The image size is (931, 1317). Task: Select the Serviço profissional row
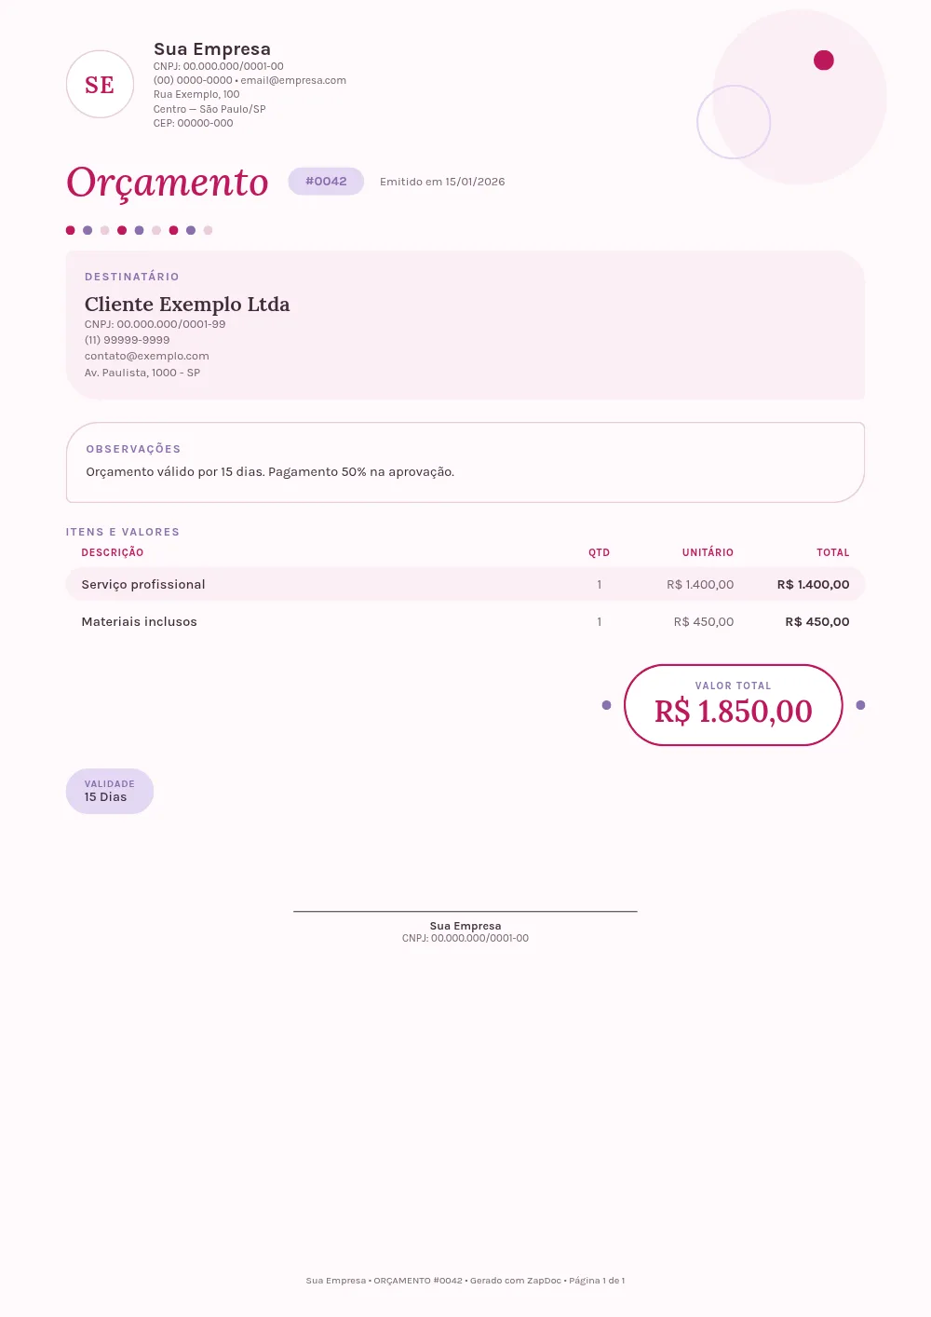tap(465, 584)
